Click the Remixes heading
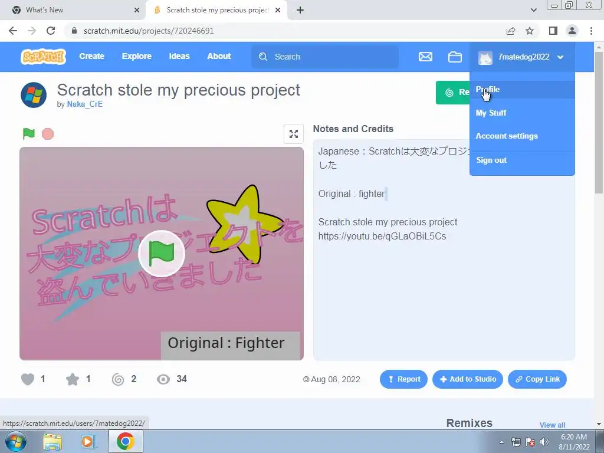 [469, 423]
